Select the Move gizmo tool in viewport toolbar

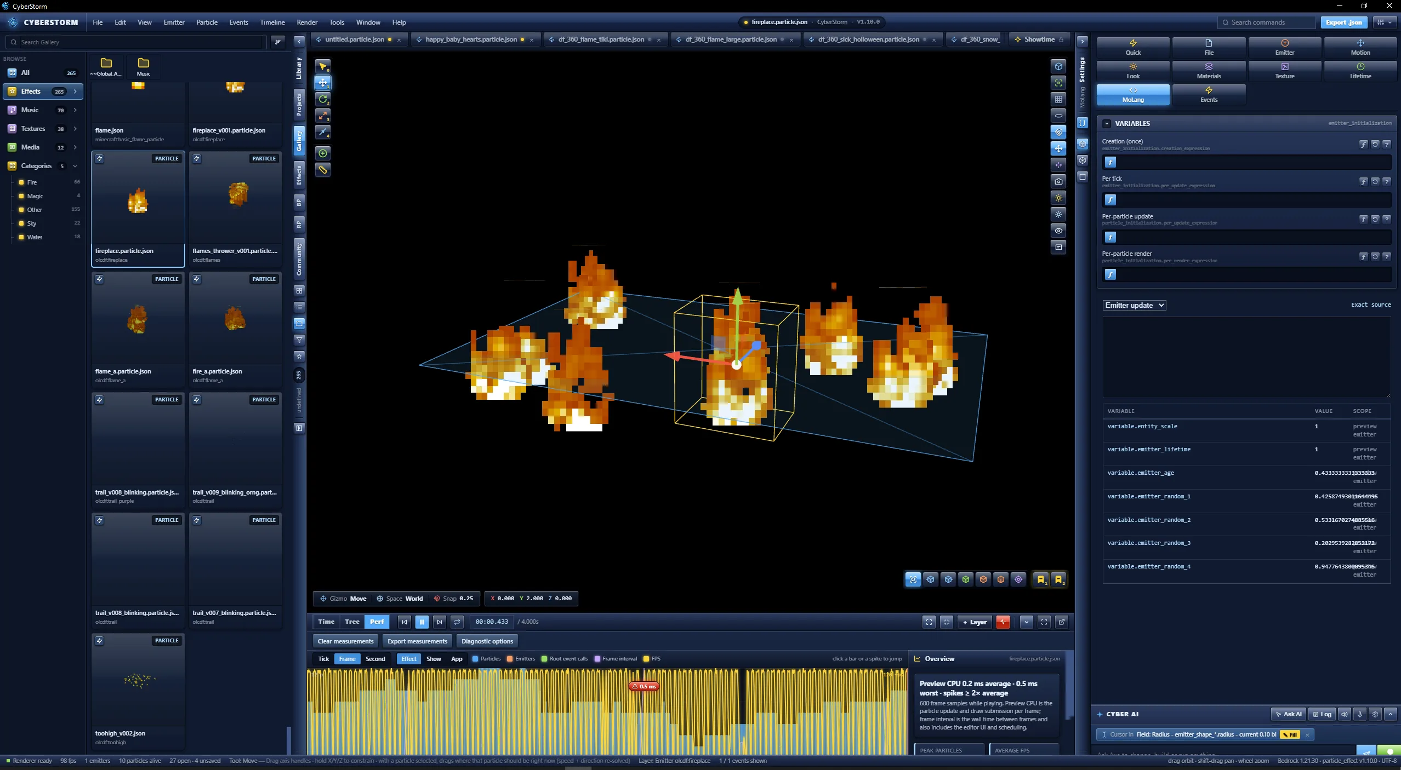pos(323,83)
